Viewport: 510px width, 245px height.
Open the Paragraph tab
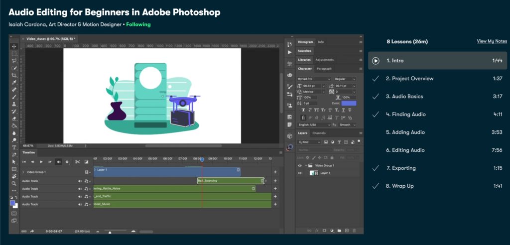(324, 68)
